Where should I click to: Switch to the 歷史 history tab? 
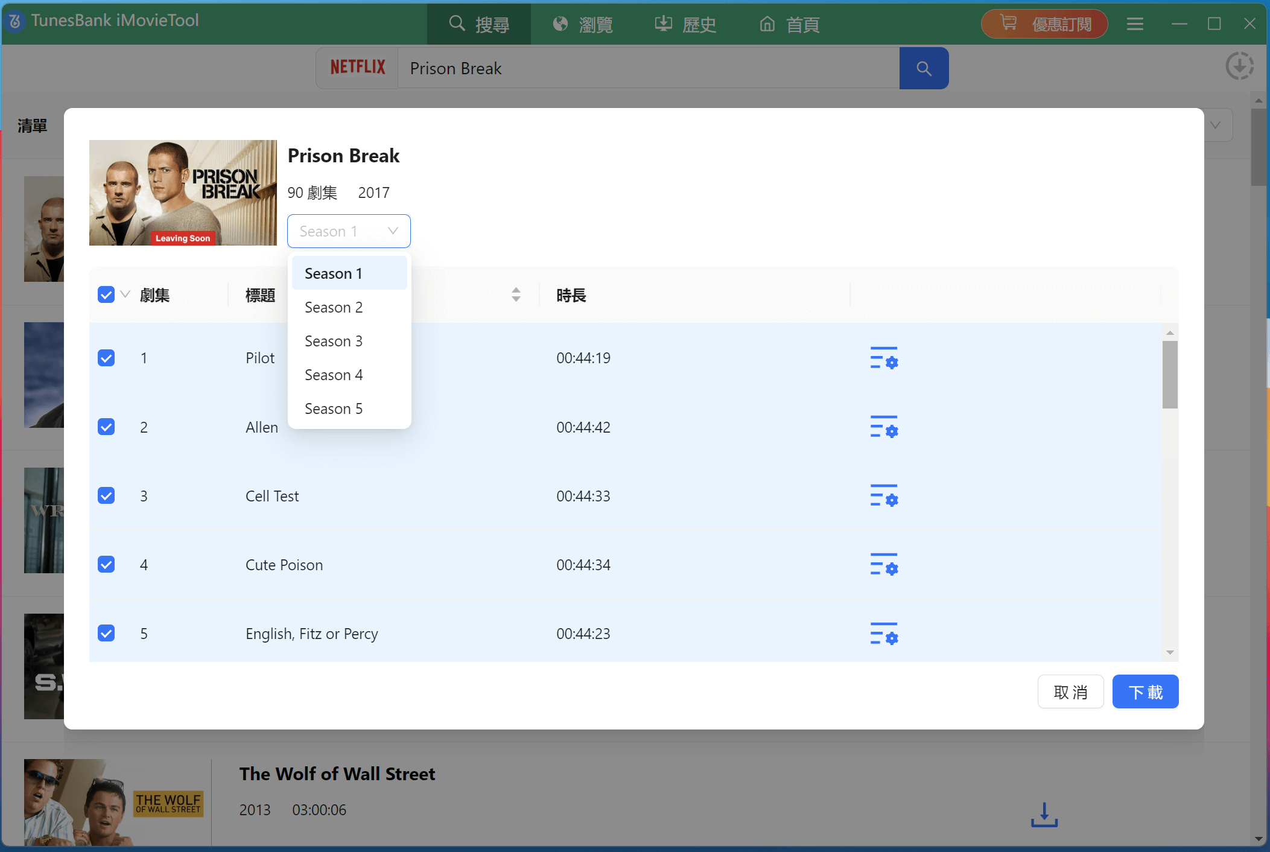685,24
